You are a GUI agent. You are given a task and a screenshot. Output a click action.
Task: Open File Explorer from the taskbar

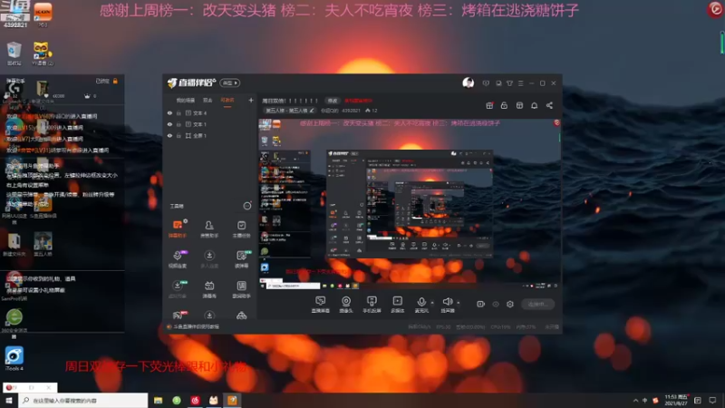click(x=158, y=400)
